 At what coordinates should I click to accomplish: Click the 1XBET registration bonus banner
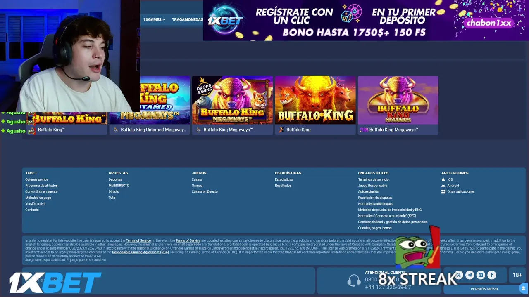tap(366, 20)
